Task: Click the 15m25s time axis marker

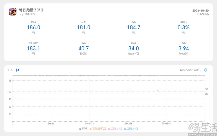Action: 128,124
